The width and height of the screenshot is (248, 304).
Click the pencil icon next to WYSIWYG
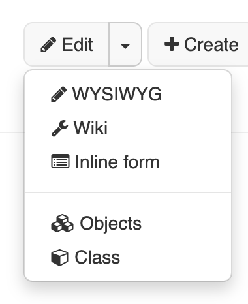pyautogui.click(x=59, y=94)
